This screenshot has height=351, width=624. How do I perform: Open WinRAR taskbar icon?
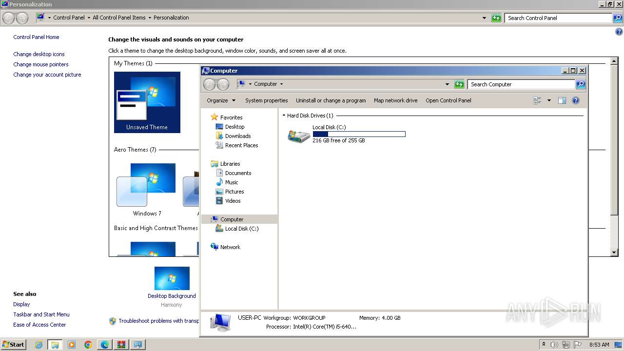121,345
